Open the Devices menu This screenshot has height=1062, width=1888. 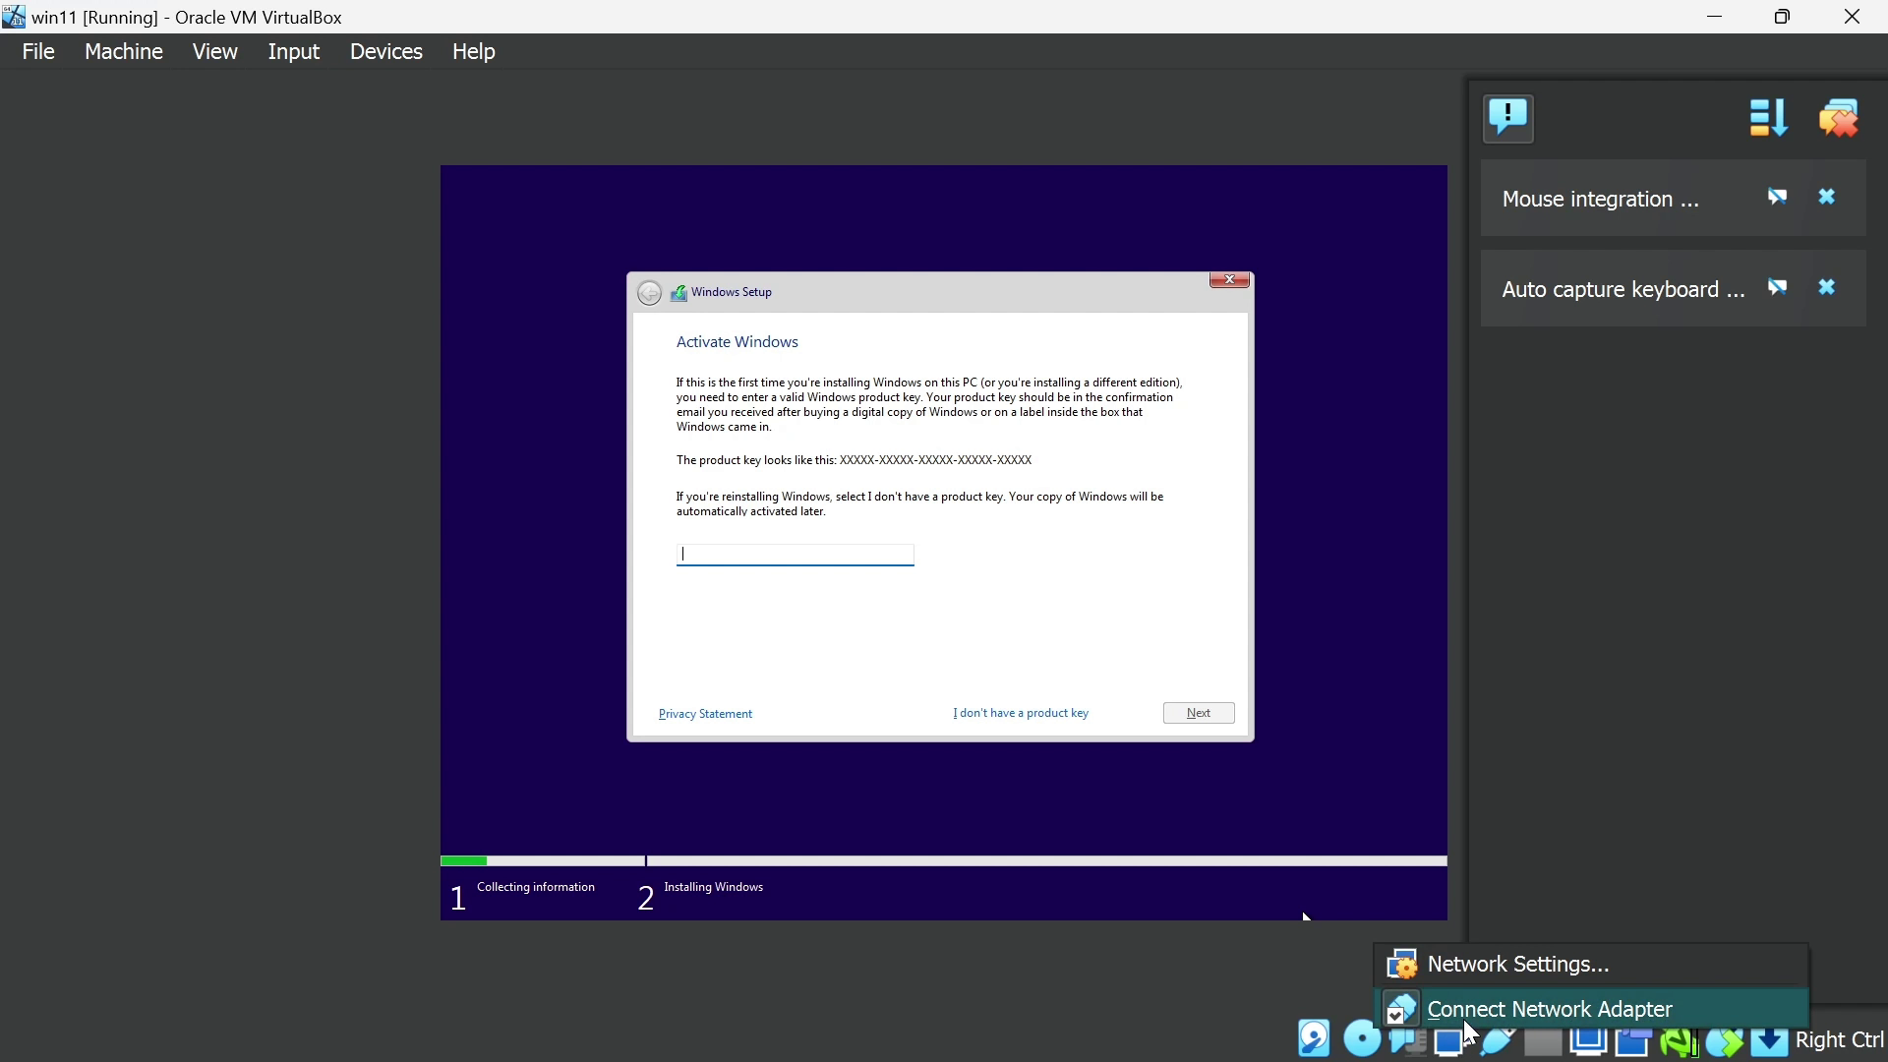(385, 51)
